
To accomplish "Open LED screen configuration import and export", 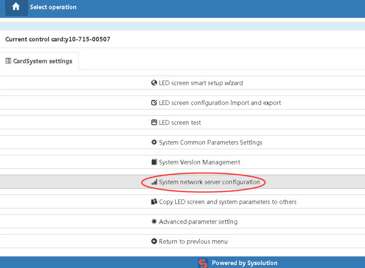I will (x=220, y=103).
